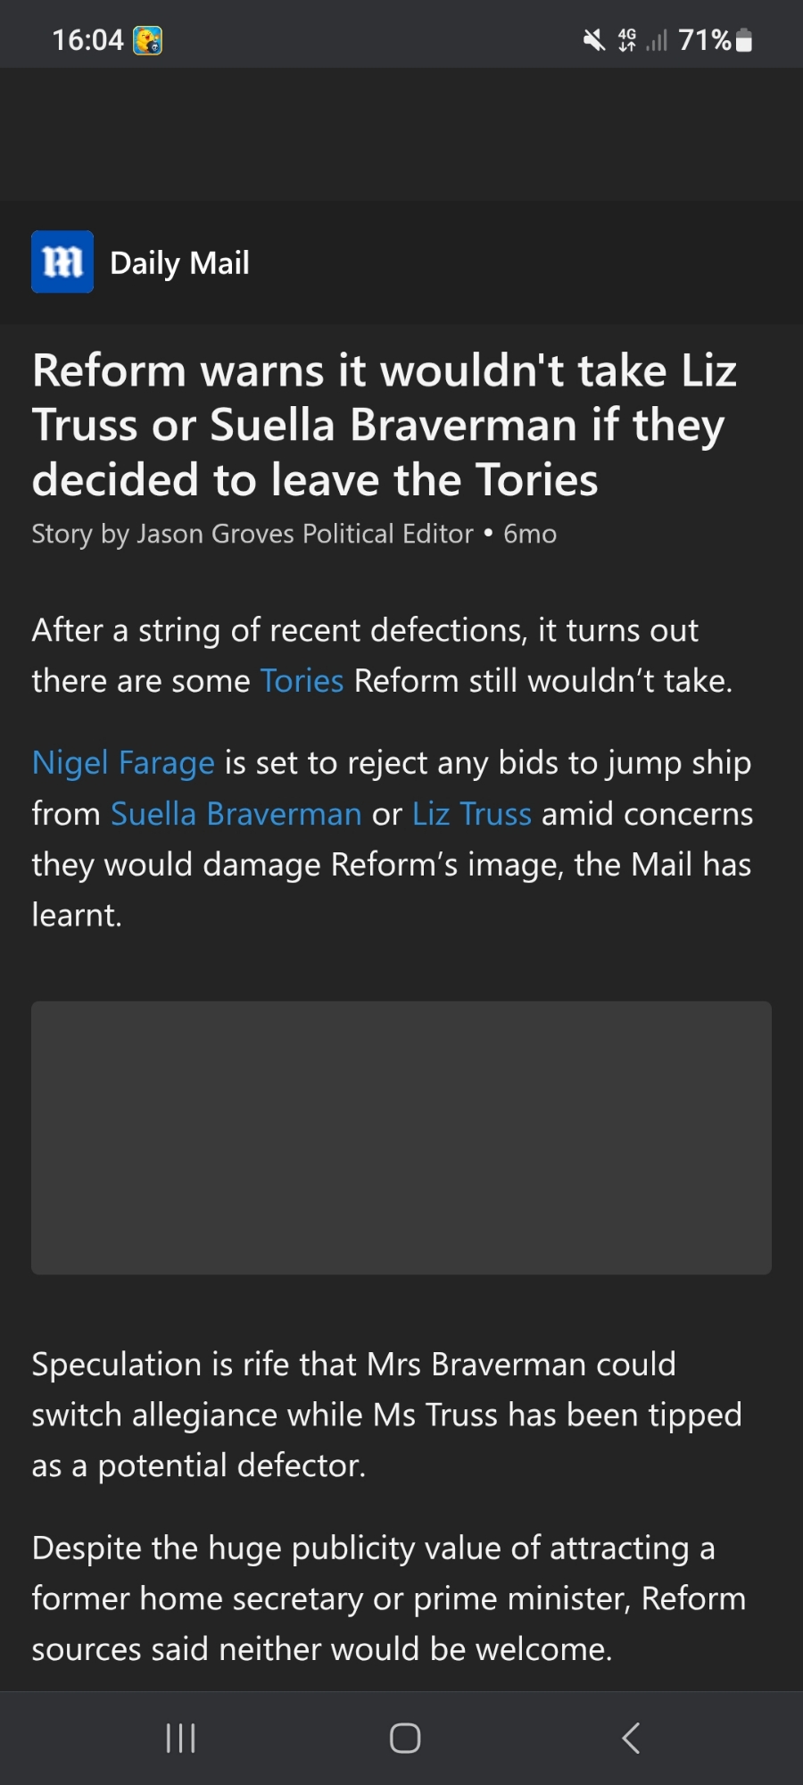Tap the Jason Groves byline
This screenshot has width=803, height=1785.
[x=252, y=534]
